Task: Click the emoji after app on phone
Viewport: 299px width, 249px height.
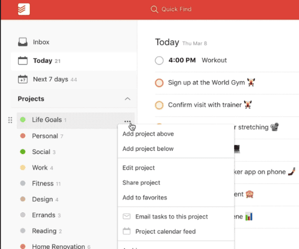Action: (x=292, y=171)
